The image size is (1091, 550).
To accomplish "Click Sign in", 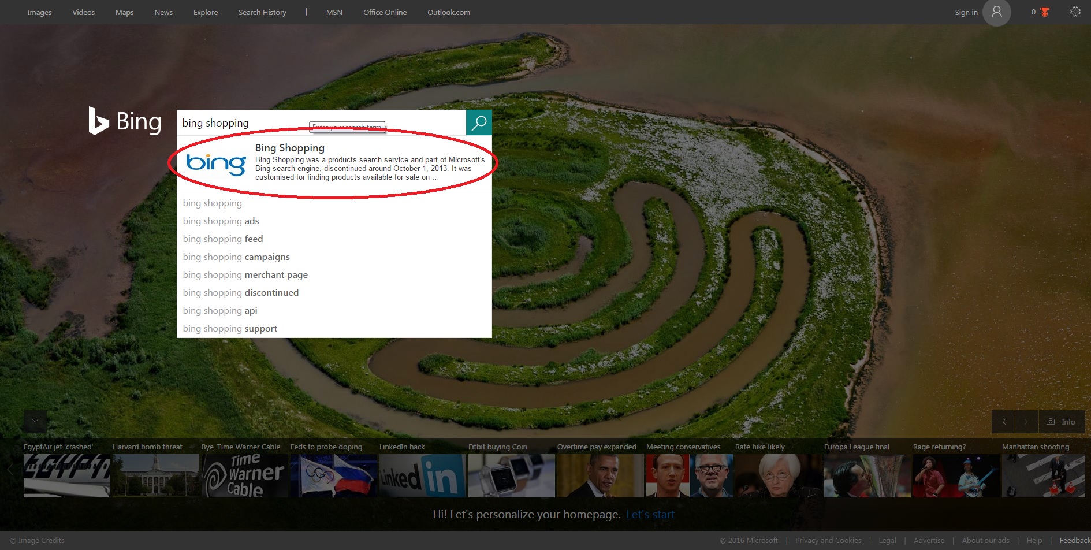I will (966, 12).
